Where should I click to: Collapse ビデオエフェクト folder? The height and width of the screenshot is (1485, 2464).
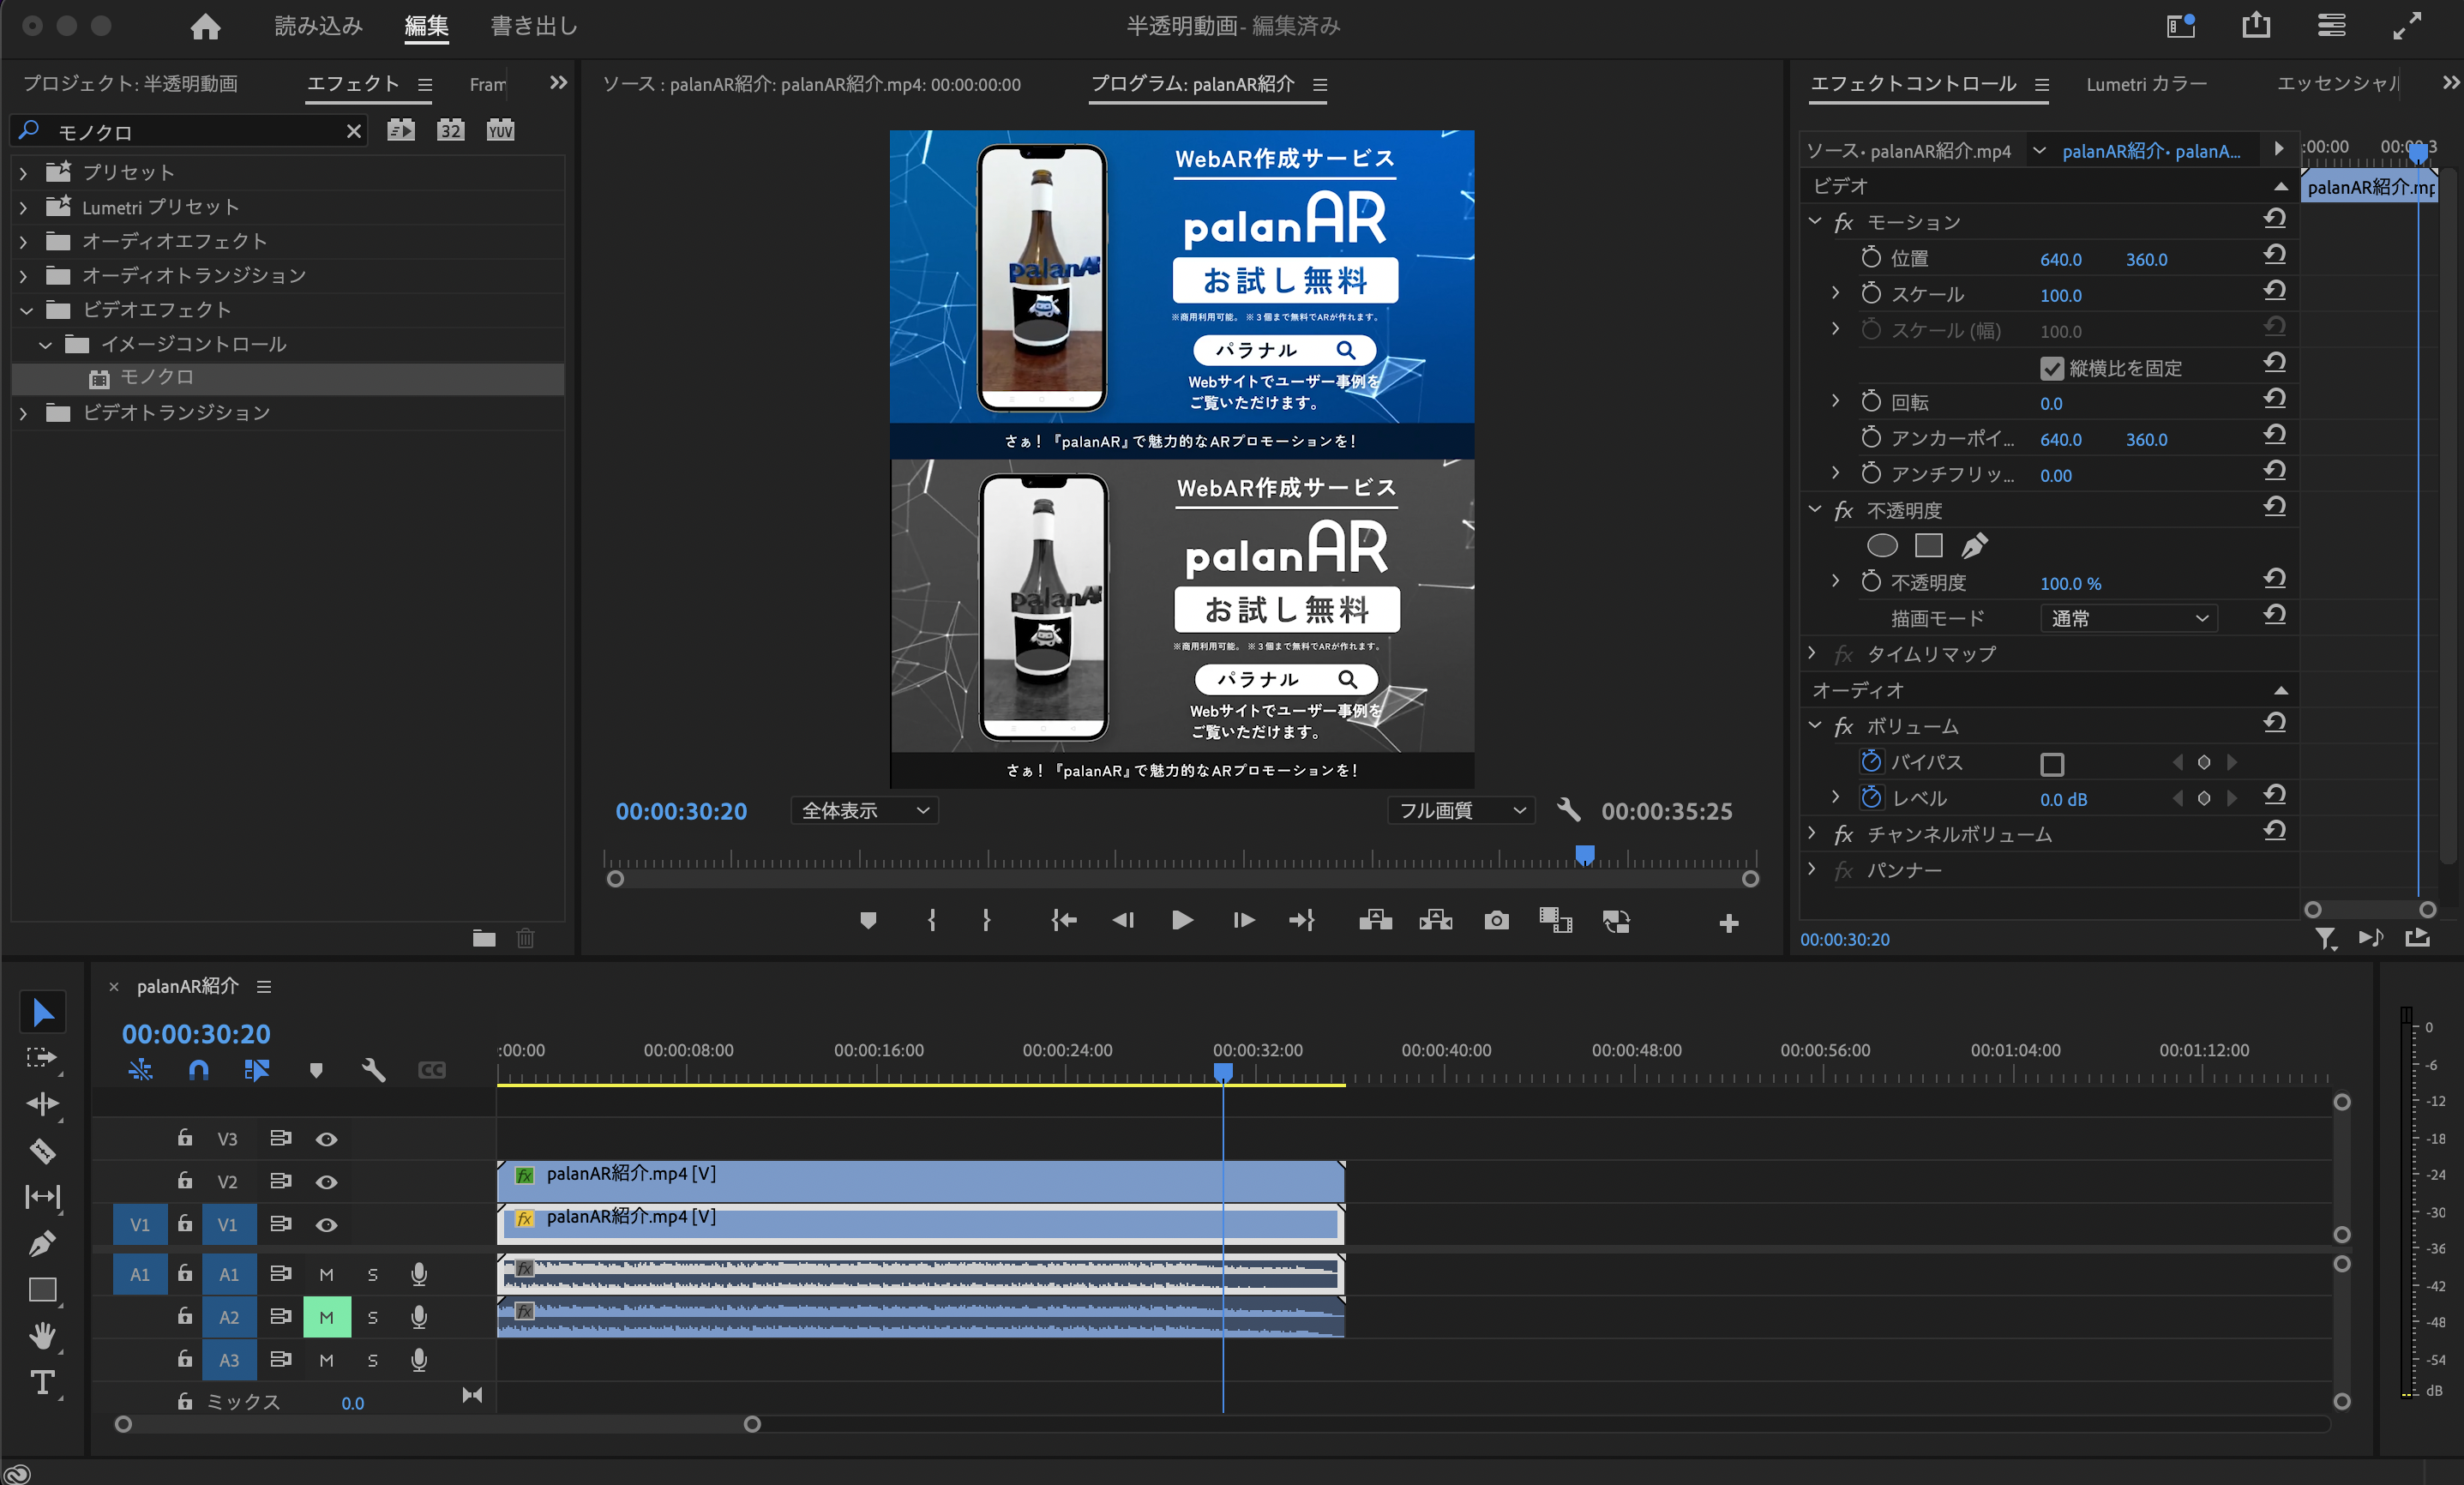coord(26,310)
